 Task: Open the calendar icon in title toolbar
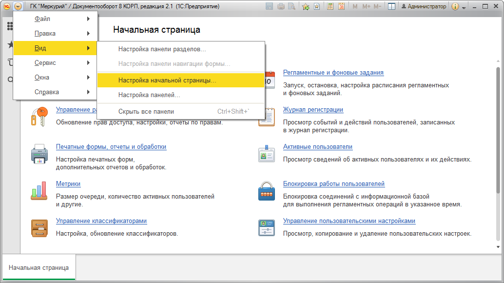click(x=341, y=6)
